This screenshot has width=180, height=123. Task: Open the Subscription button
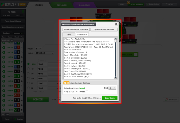pos(153,4)
